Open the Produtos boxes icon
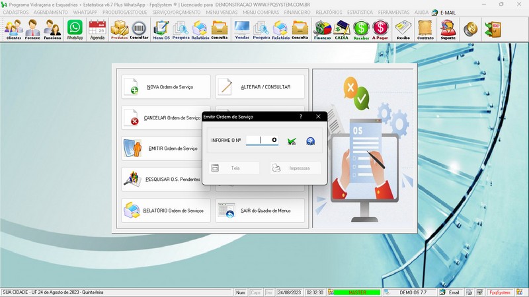Image resolution: width=529 pixels, height=297 pixels. click(x=120, y=30)
